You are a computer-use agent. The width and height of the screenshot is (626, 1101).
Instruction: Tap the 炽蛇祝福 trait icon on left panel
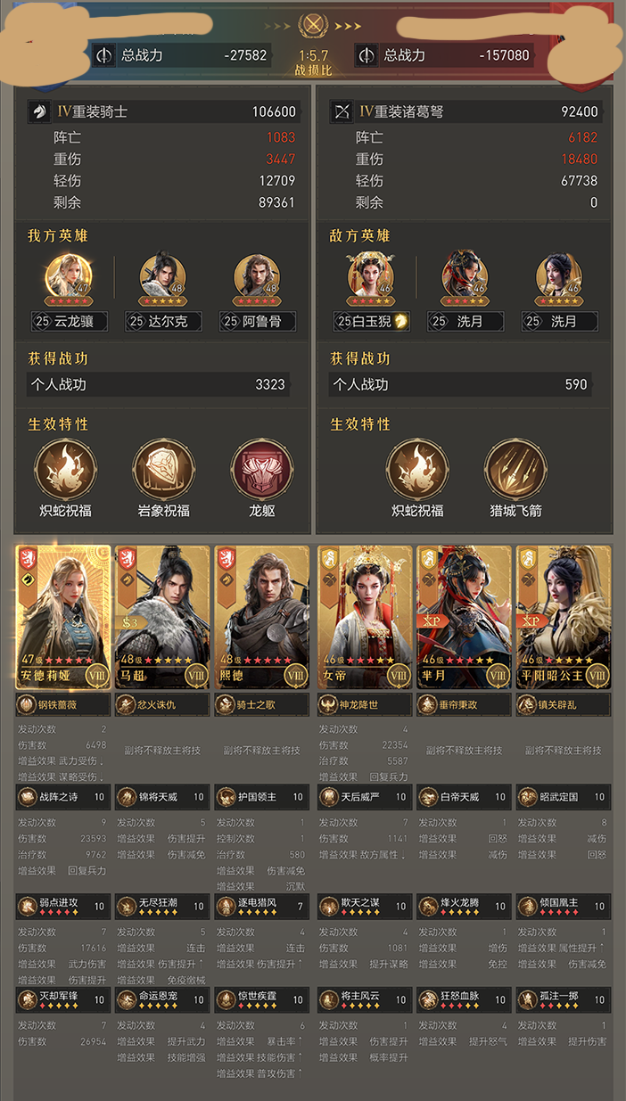pos(66,469)
